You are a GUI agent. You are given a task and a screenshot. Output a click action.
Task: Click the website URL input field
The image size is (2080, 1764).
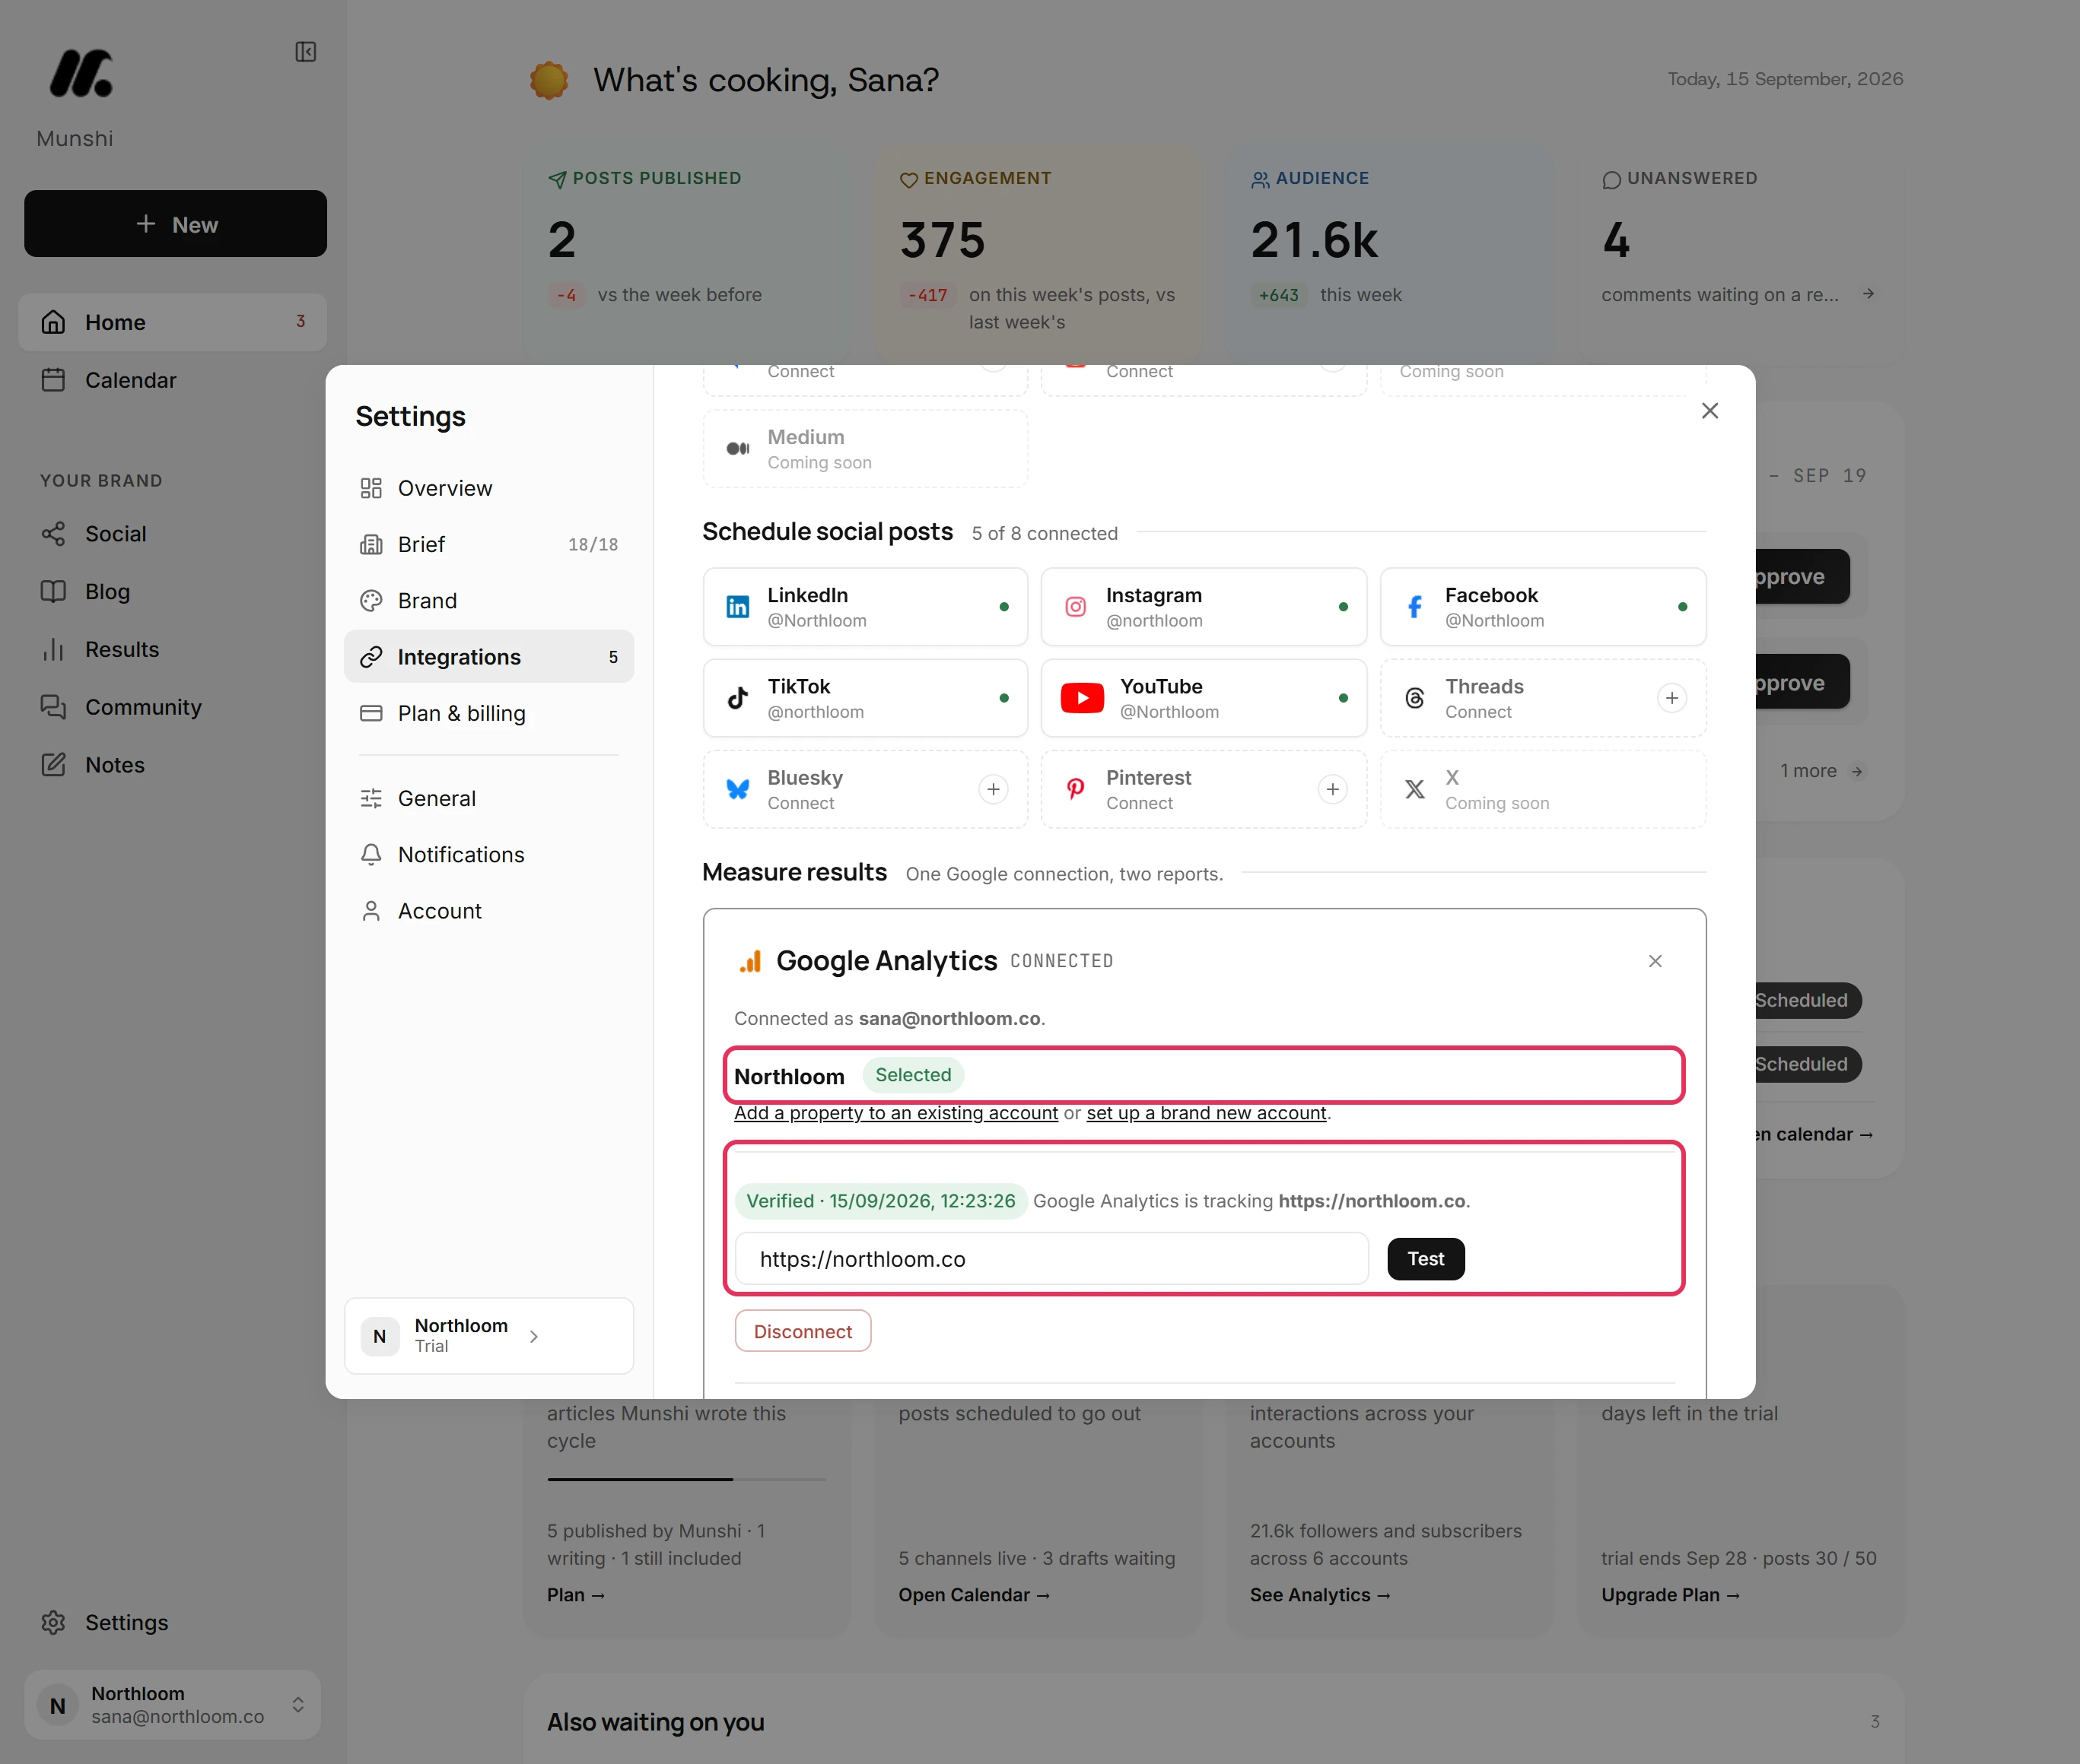1051,1259
